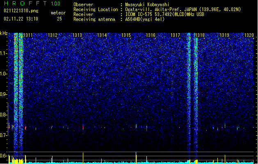This screenshot has width=258, height=164.
Task: Click the 1316 time marker
Action: (x=151, y=35)
